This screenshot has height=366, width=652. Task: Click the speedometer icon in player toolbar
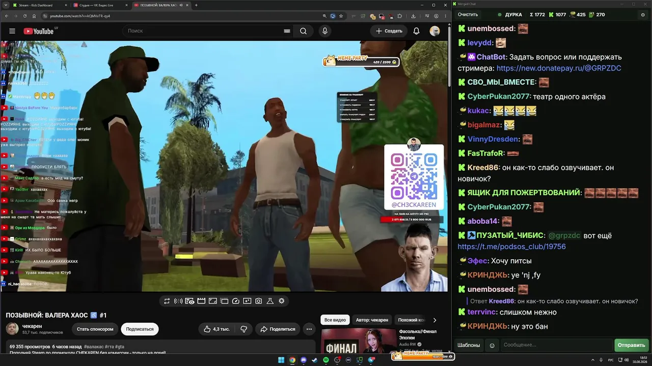(x=235, y=301)
